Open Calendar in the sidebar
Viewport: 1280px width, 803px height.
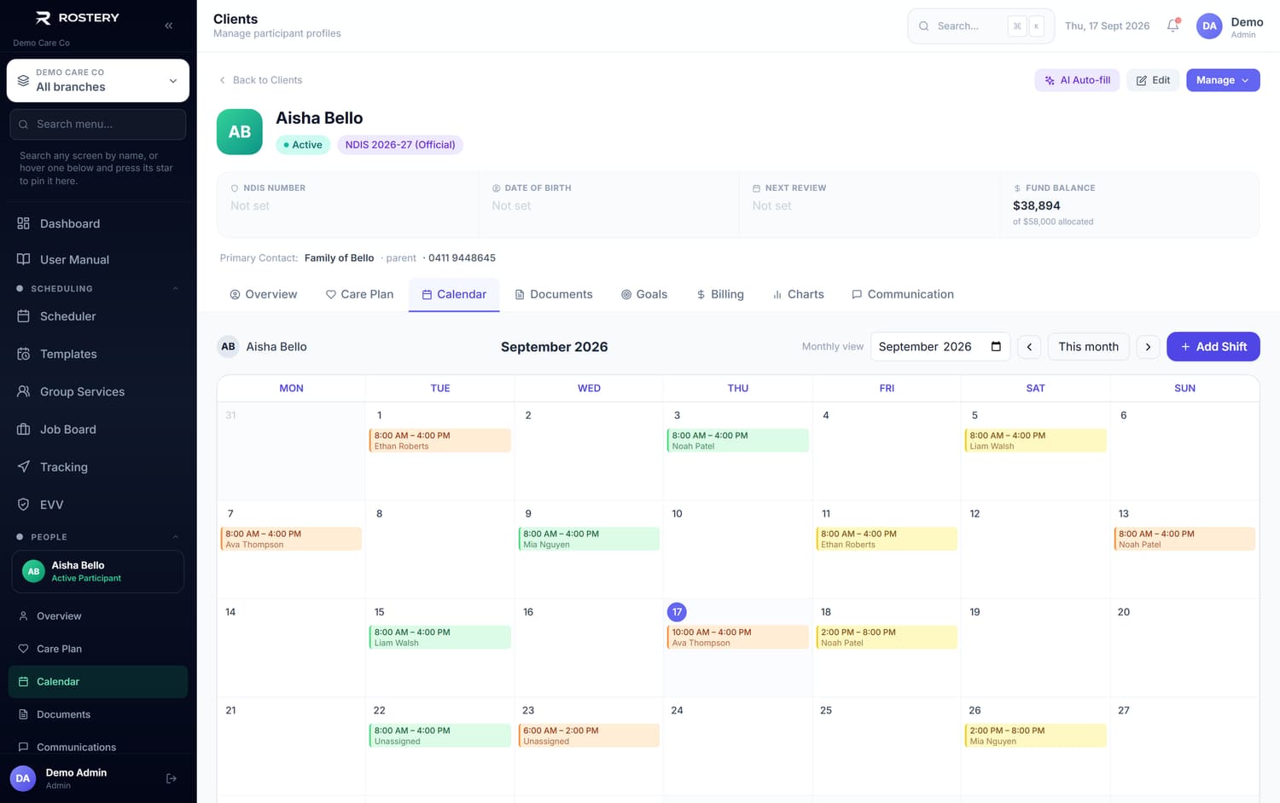[98, 682]
